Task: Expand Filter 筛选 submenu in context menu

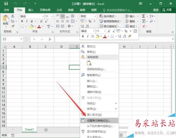Action: point(99,103)
